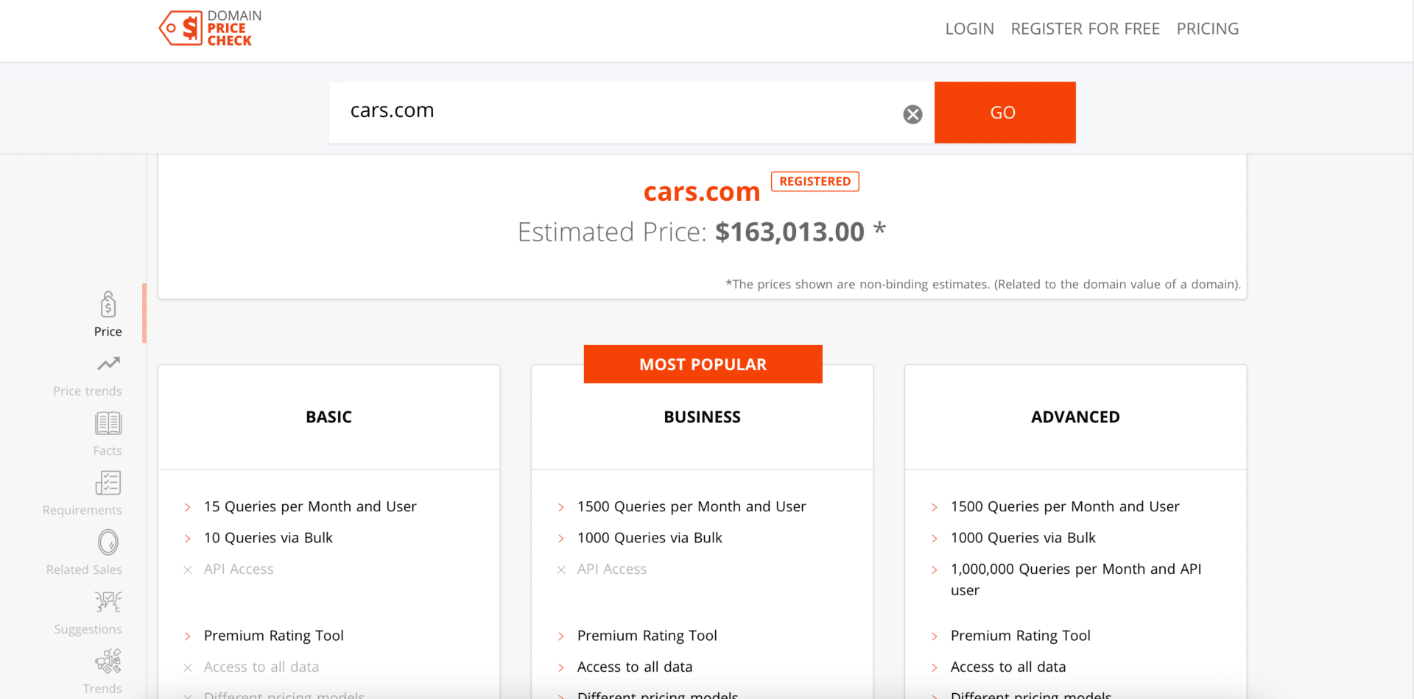Screen dimensions: 1414x699
Task: Open the Suggestions icon in sidebar
Action: pyautogui.click(x=108, y=603)
